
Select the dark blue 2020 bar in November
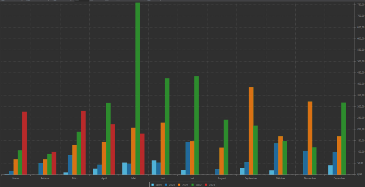tap(306, 163)
